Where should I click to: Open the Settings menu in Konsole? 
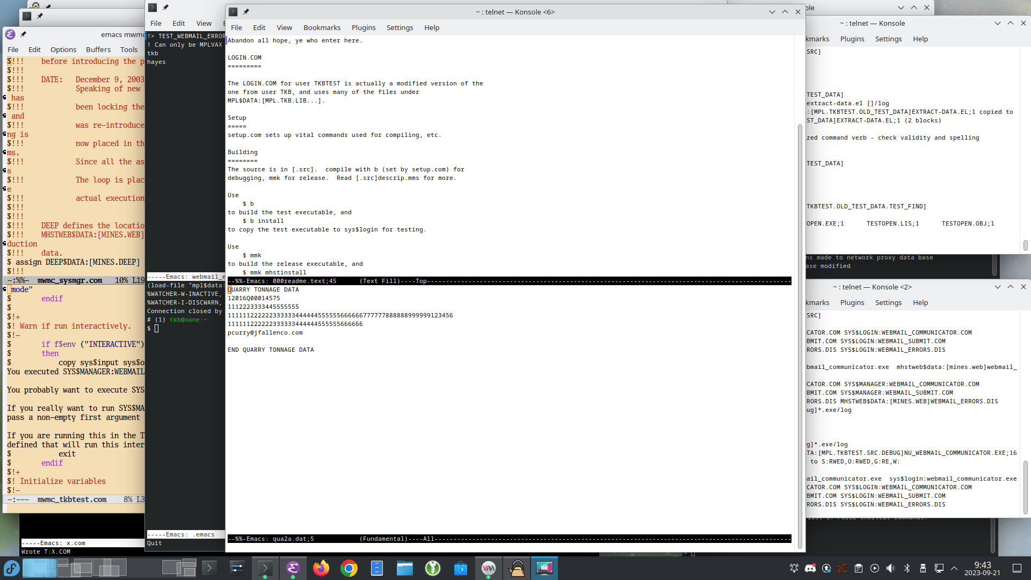pos(400,27)
